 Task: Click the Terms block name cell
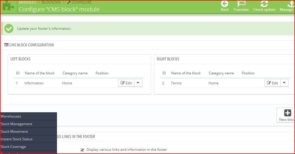[176, 83]
